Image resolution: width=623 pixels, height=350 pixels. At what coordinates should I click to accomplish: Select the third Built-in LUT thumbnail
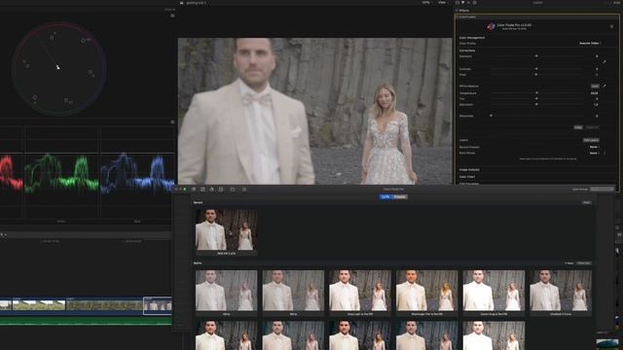(360, 291)
